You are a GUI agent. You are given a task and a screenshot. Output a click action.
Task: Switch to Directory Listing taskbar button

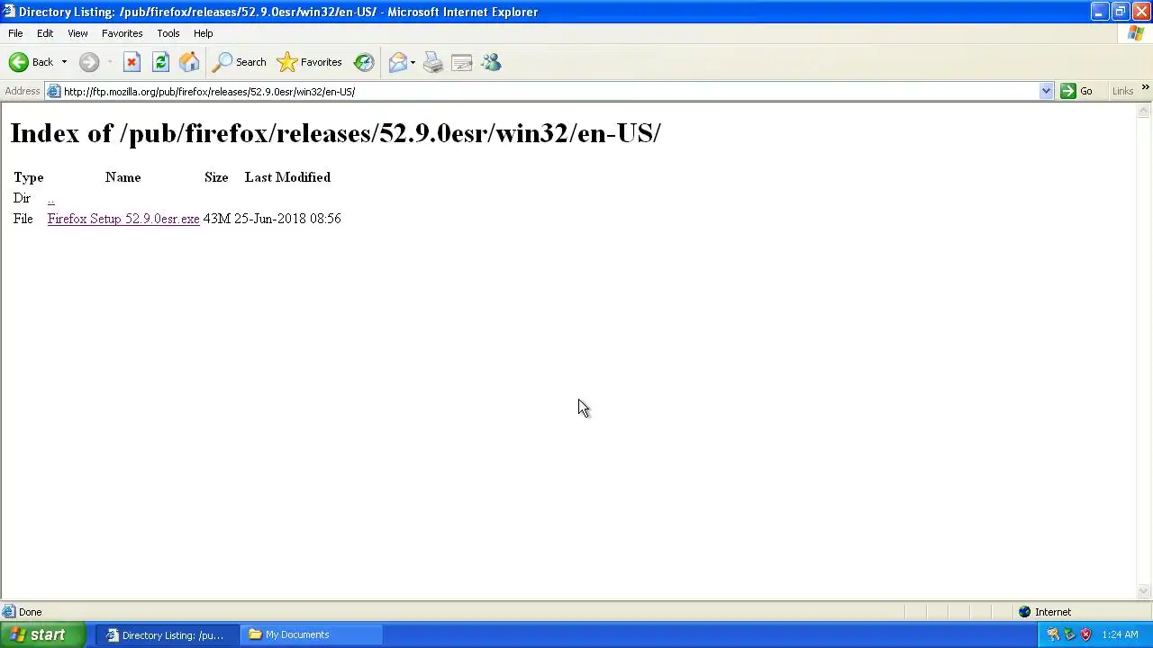click(x=168, y=634)
